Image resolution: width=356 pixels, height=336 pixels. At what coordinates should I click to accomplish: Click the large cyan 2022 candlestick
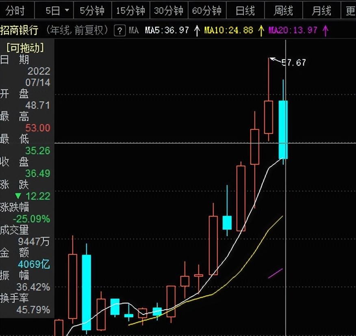point(283,130)
